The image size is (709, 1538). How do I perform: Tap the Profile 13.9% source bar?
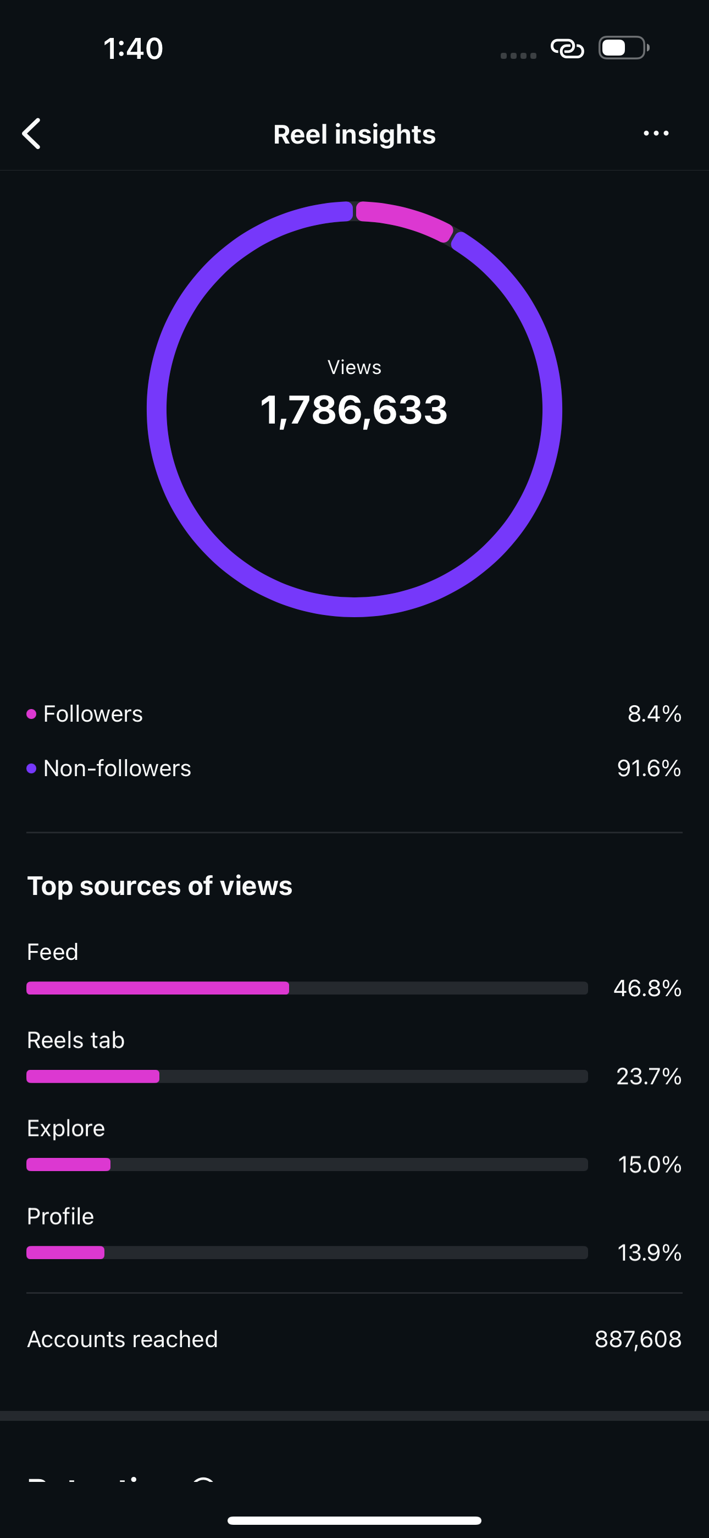307,1253
